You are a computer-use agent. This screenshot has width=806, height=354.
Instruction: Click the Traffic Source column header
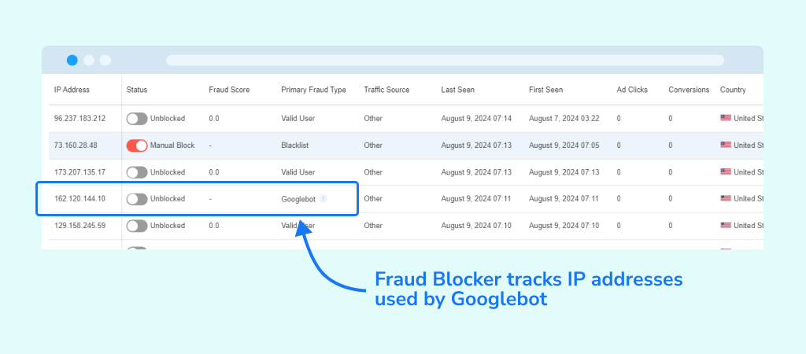tap(386, 90)
